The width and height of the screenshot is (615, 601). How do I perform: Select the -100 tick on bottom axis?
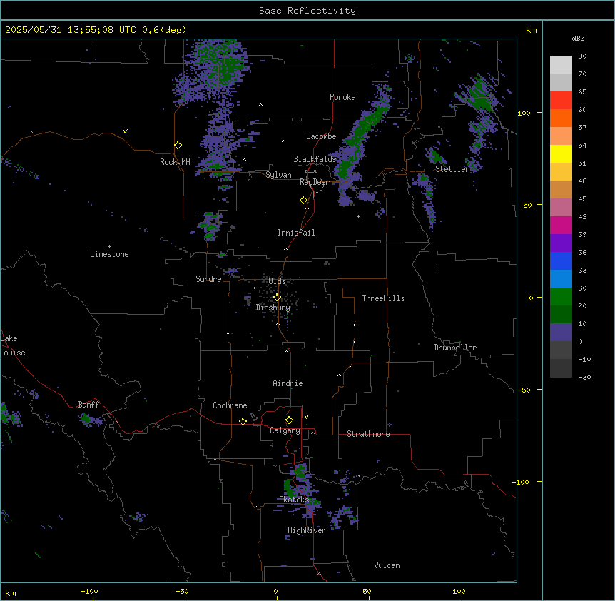click(x=89, y=591)
